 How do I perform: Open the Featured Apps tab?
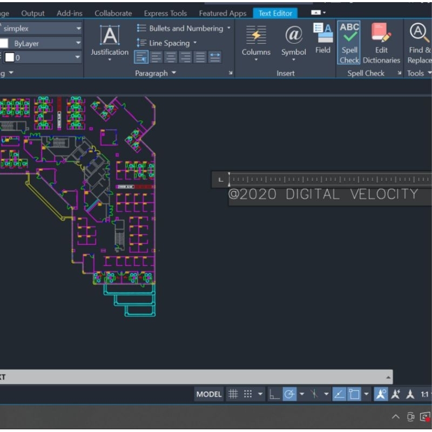point(222,13)
